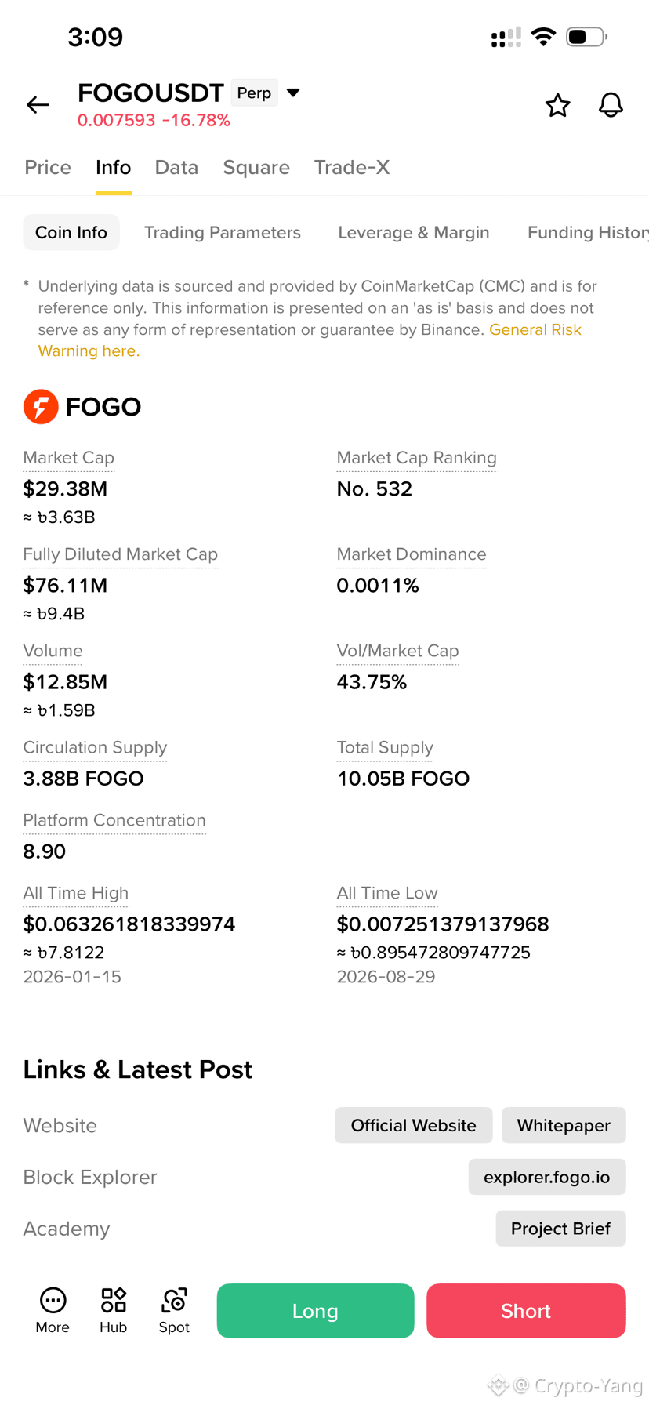
Task: Add FOGOUSDT to favorites with star icon
Action: click(x=557, y=105)
